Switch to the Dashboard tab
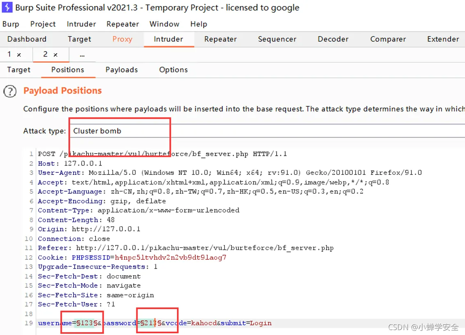 pos(27,39)
